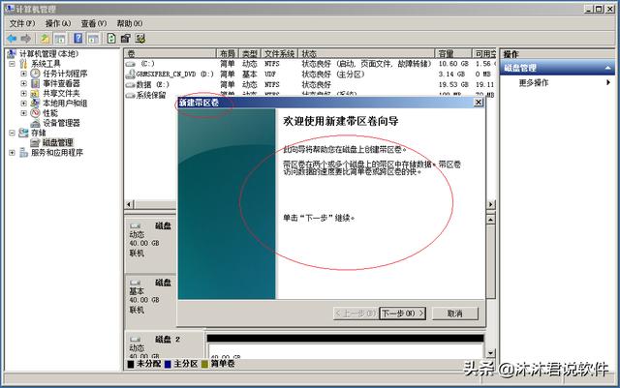Viewport: 620px width, 388px height.
Task: Sort by the 卷 column header
Action: point(170,54)
